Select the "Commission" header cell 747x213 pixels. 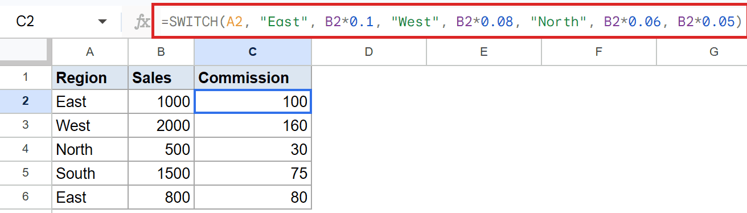253,77
